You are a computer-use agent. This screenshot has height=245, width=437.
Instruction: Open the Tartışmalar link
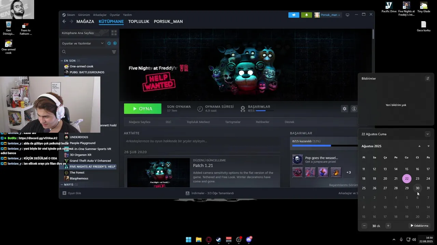pyautogui.click(x=233, y=122)
